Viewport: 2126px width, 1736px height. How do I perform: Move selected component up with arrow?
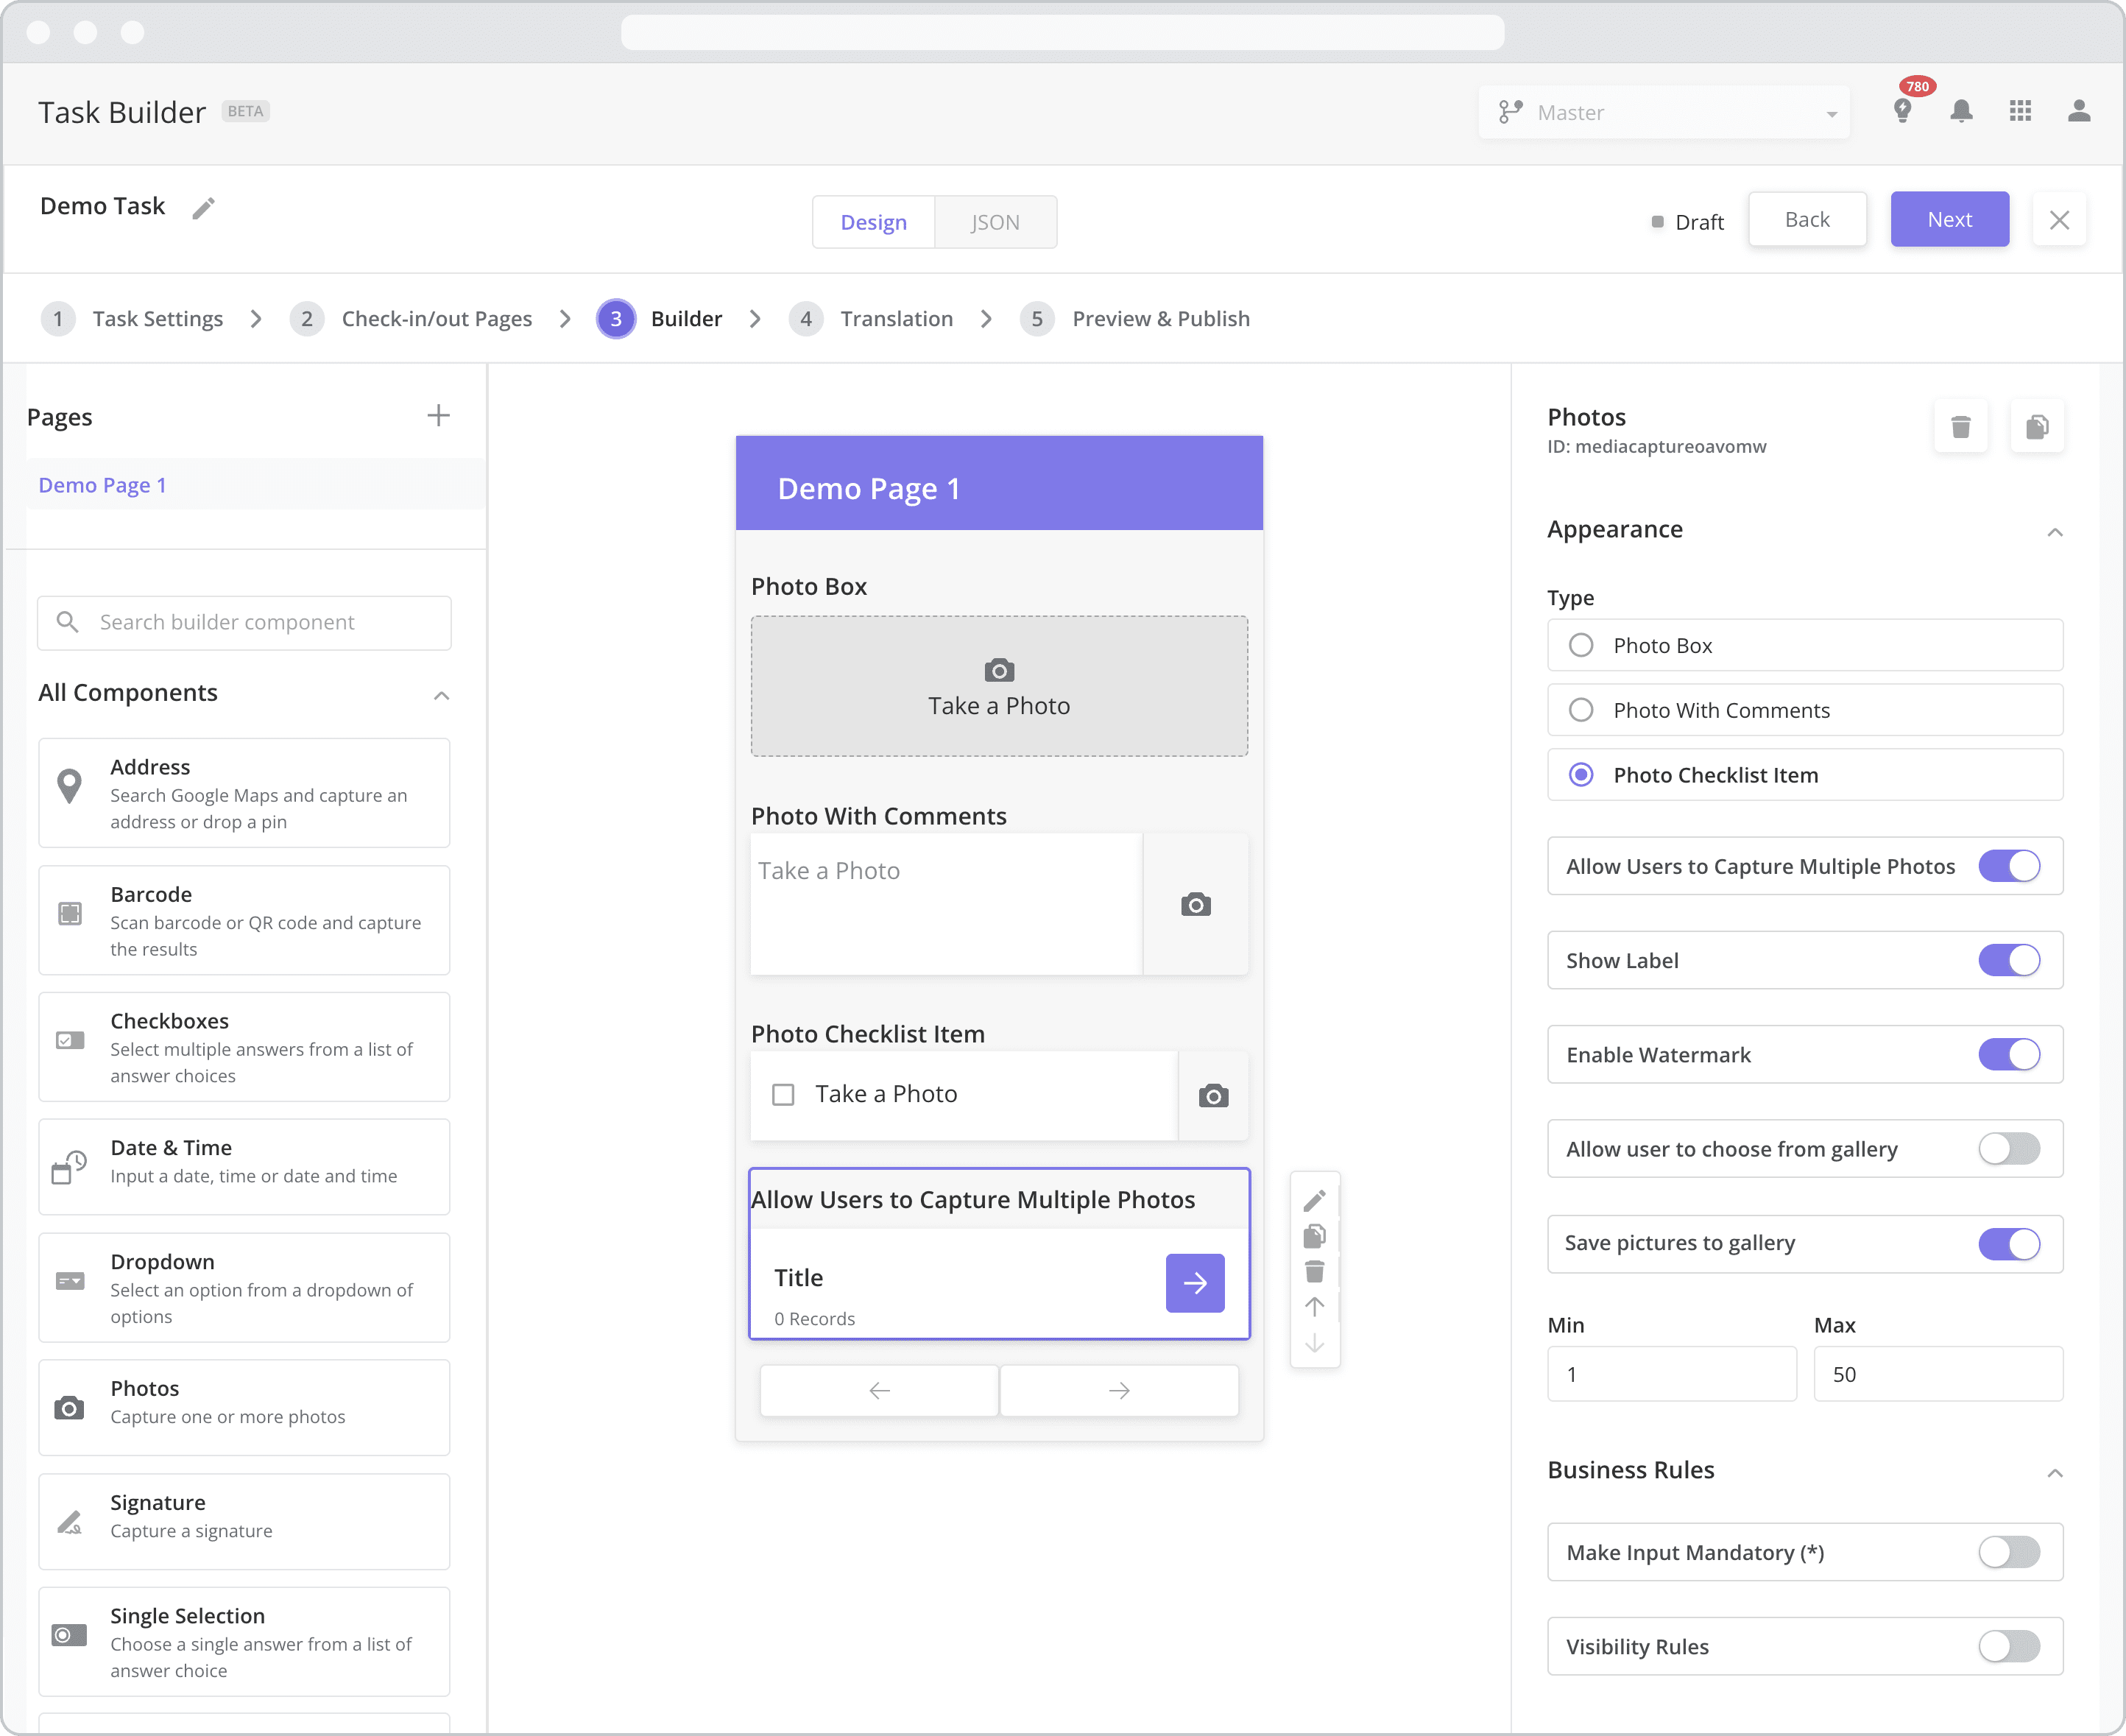pos(1315,1307)
